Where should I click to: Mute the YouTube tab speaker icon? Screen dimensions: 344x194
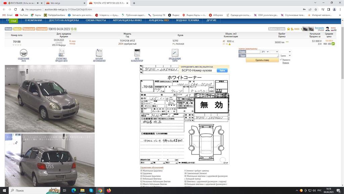point(38,3)
